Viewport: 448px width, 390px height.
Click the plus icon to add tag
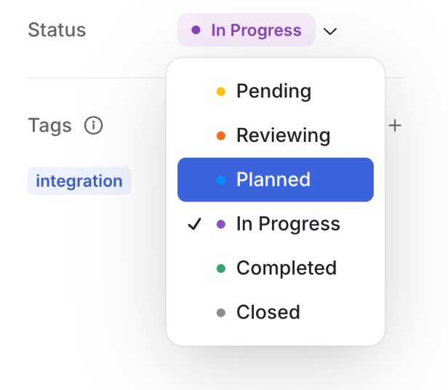[395, 125]
